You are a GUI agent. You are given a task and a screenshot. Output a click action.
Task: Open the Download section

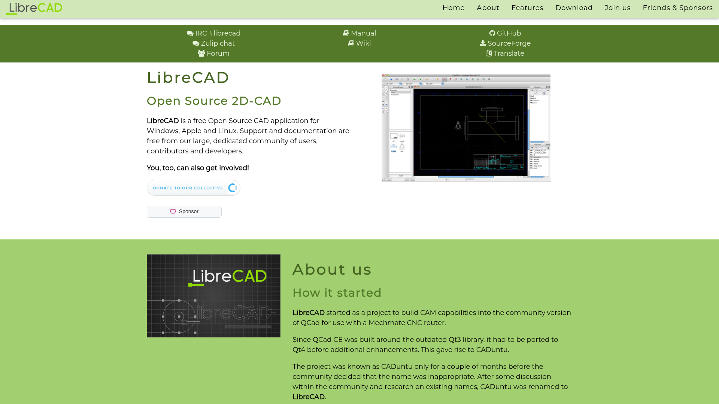pos(574,8)
